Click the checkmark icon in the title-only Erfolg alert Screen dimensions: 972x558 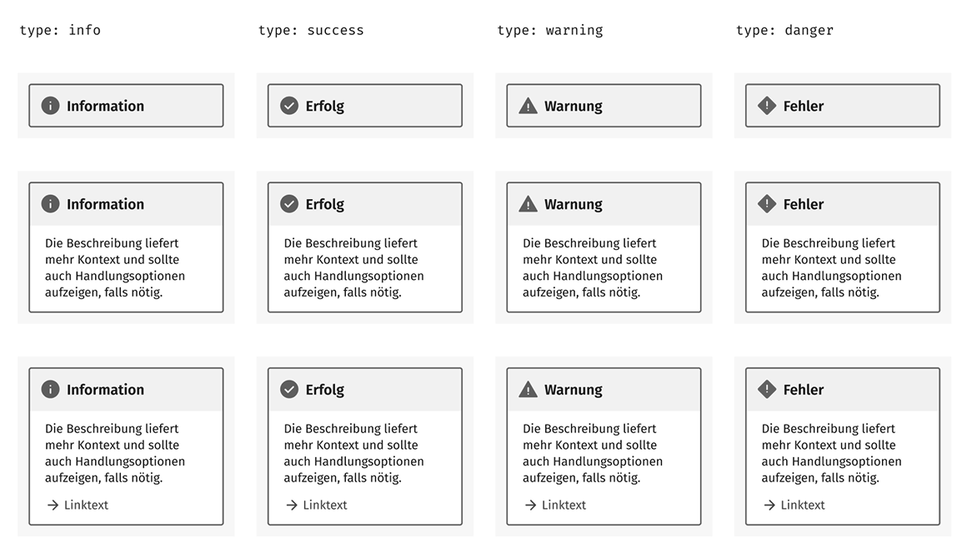click(x=289, y=106)
